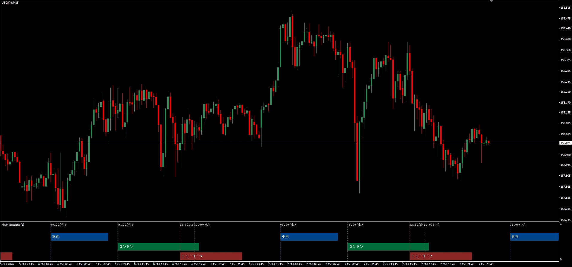Click the 158.095 price scale value
The width and height of the screenshot is (572, 267).
[565, 123]
